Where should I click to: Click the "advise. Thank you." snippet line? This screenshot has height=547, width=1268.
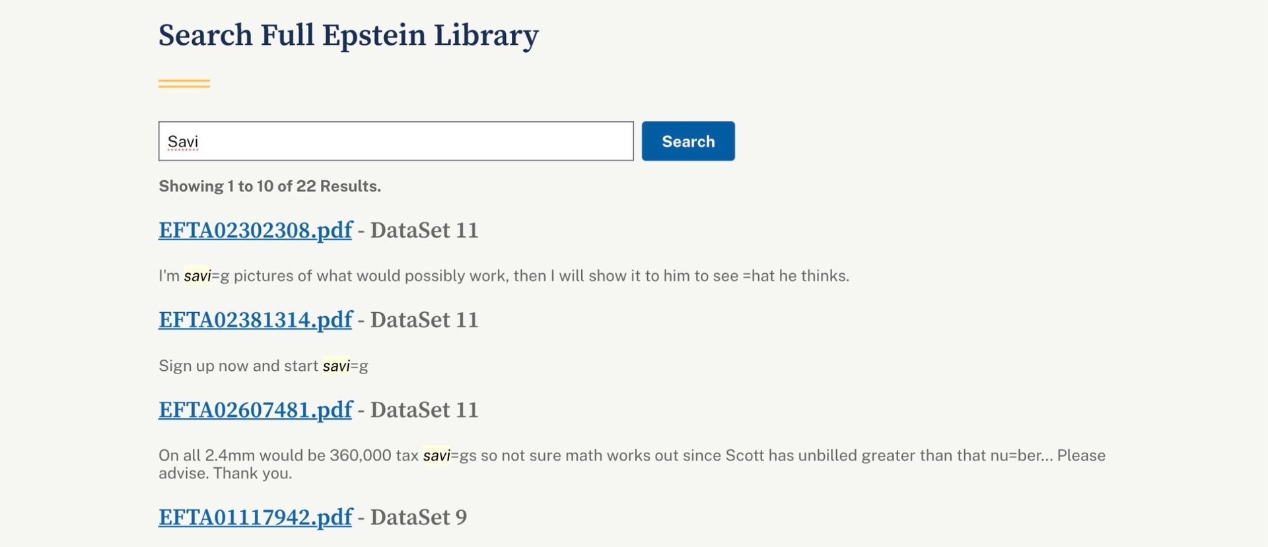[x=225, y=473]
